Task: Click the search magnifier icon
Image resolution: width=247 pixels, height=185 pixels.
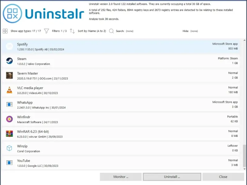Action: click(111, 31)
